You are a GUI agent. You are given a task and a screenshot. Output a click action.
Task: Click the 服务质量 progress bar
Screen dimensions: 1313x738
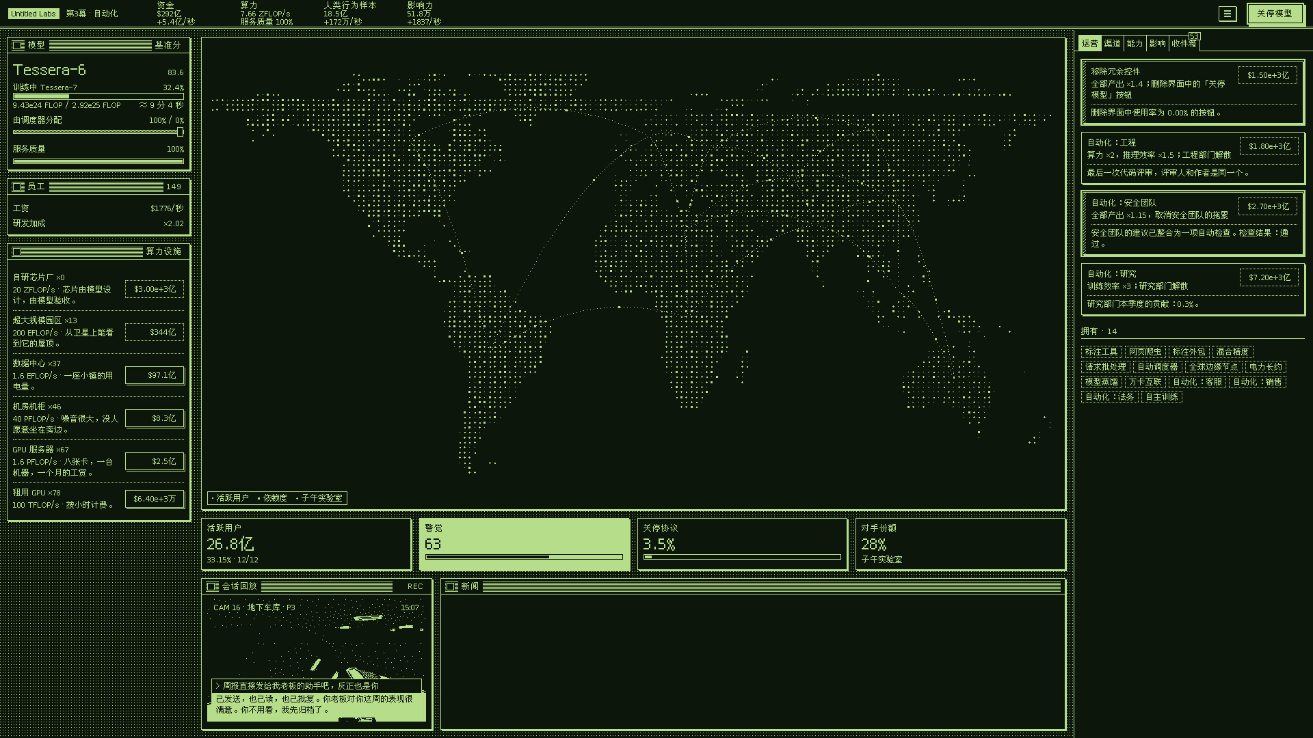point(98,161)
